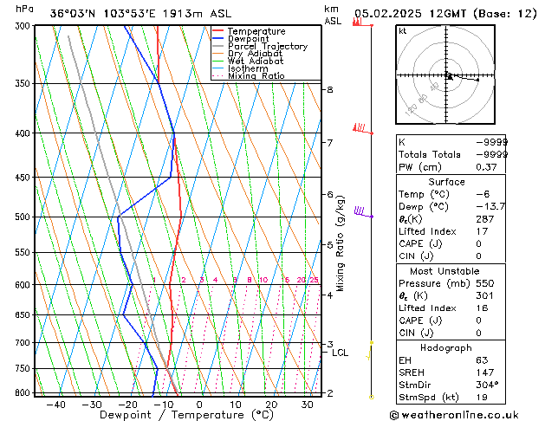Image resolution: width=545 pixels, height=421 pixels.
Task: Click the 'StmDir' value 304°
Action: [487, 385]
